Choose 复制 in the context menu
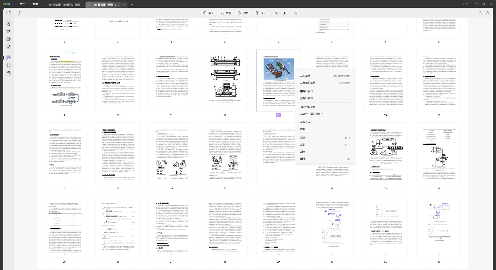The image size is (496, 270). pos(303,145)
